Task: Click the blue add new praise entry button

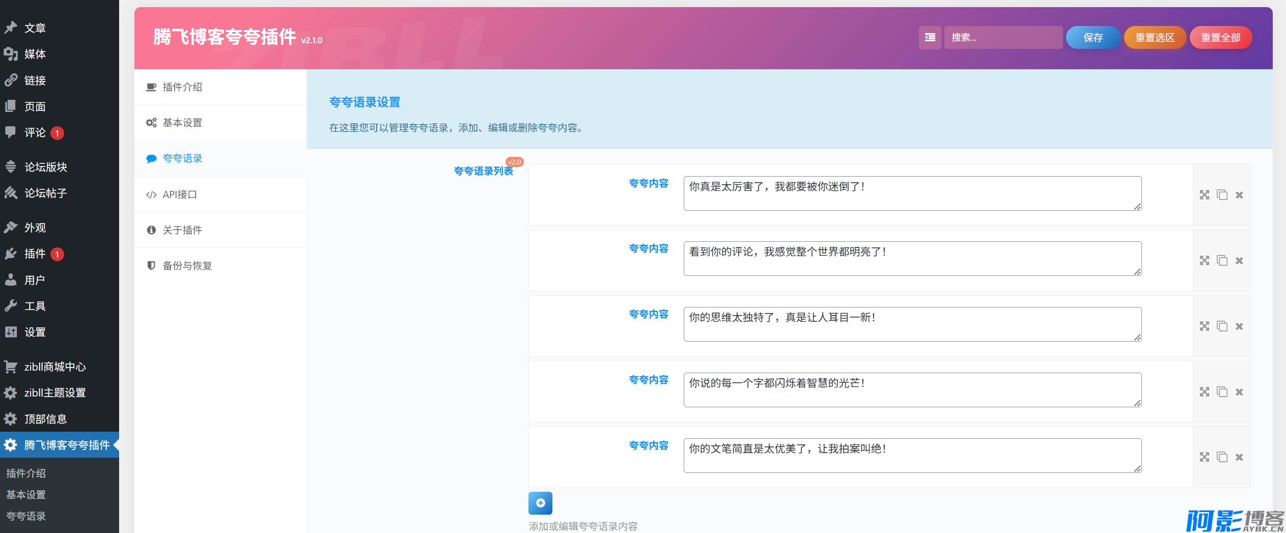Action: [540, 503]
